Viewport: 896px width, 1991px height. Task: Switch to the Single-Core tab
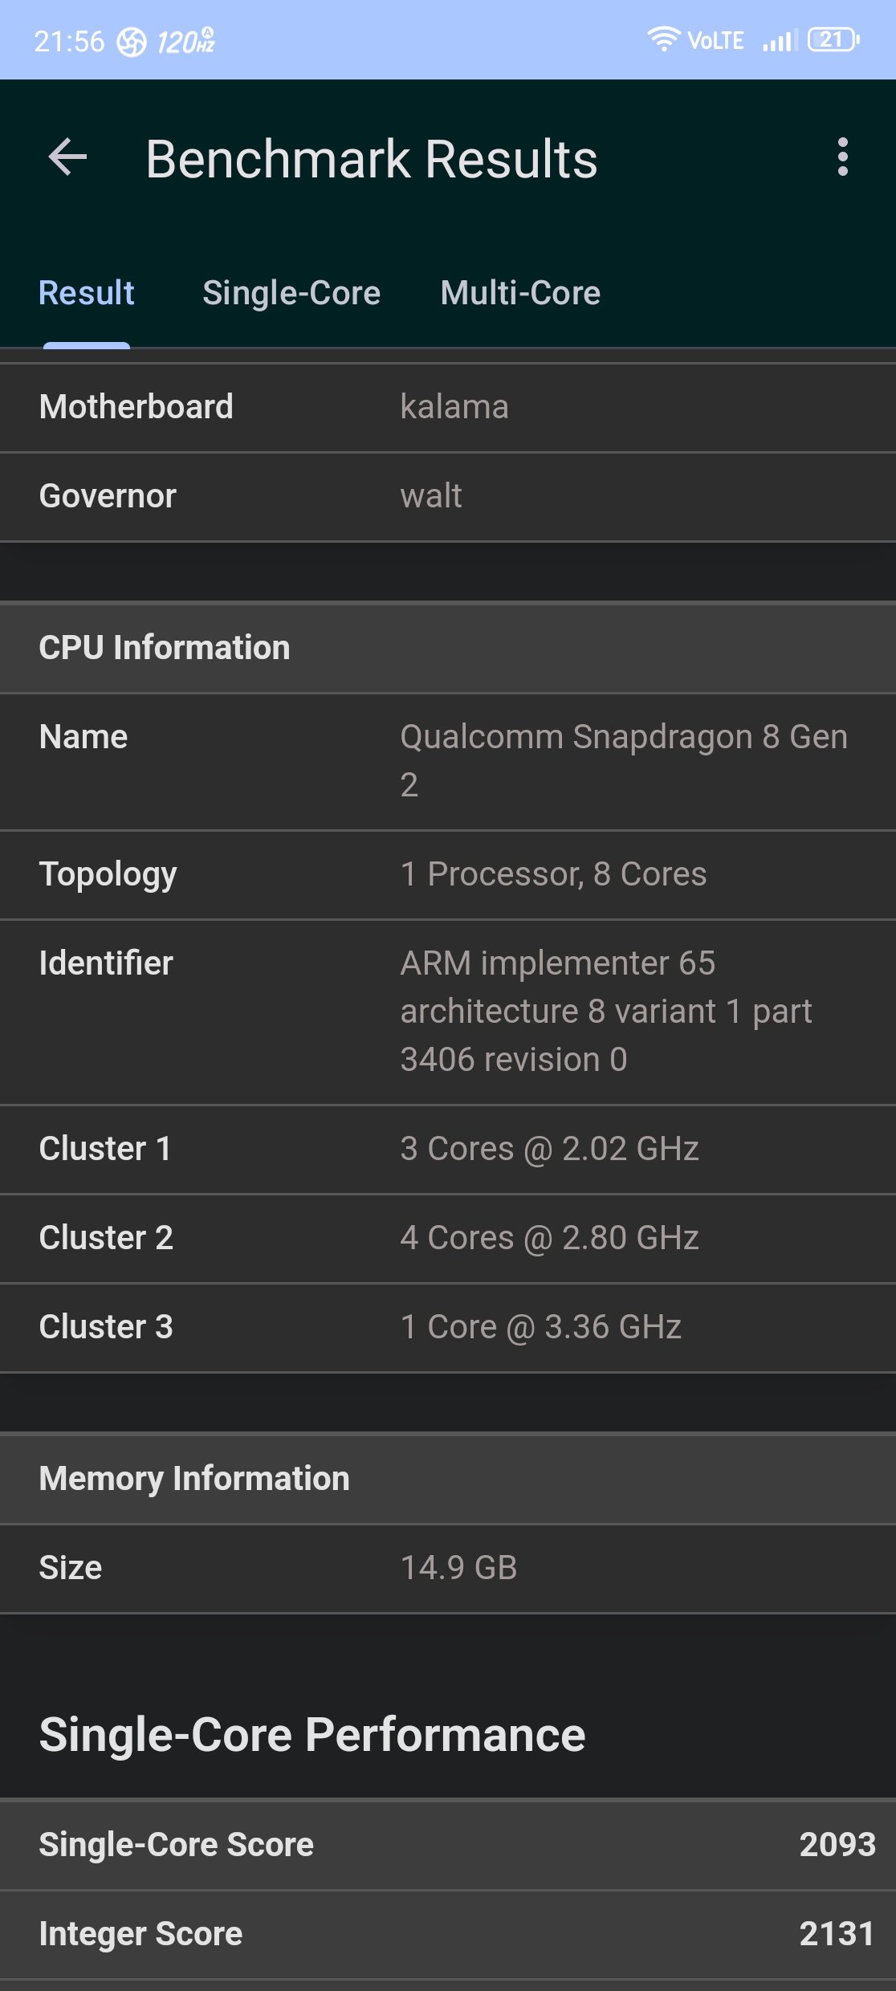coord(291,294)
